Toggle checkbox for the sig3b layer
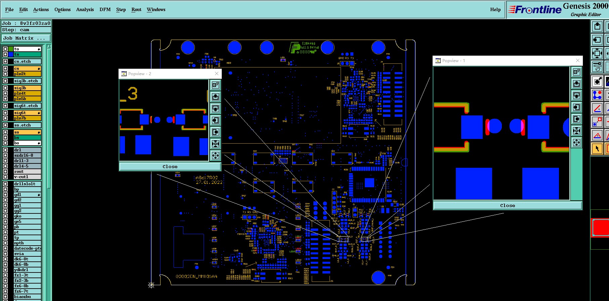 tap(5, 88)
